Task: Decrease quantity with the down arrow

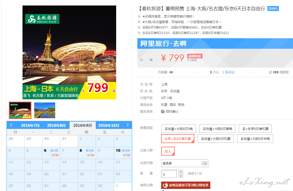Action: pos(181,176)
